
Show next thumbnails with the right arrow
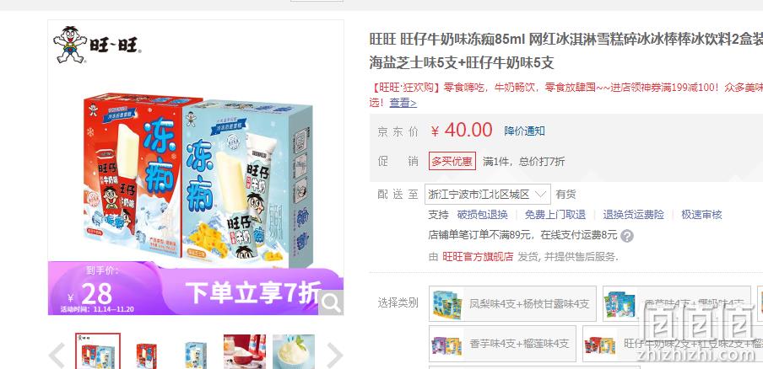point(334,355)
